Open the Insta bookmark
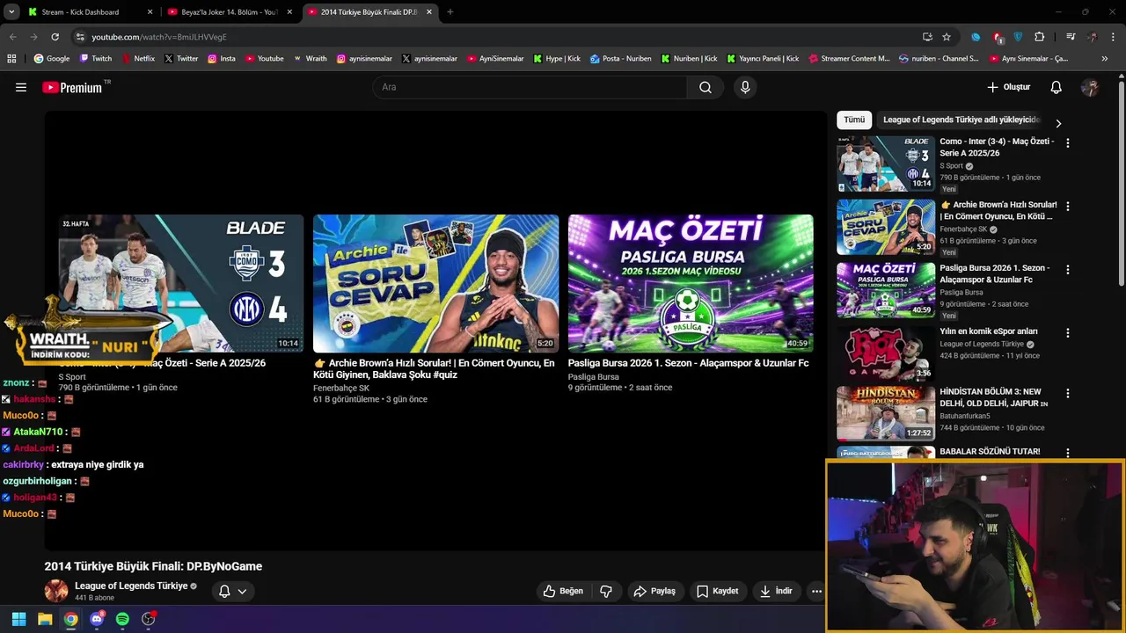The image size is (1126, 633). 222,59
